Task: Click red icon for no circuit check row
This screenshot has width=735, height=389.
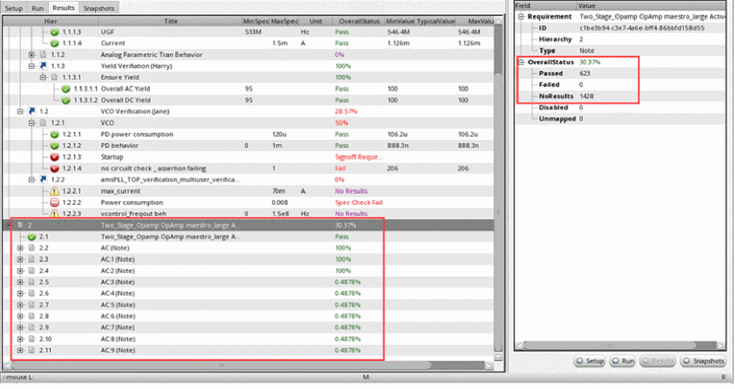Action: point(55,168)
